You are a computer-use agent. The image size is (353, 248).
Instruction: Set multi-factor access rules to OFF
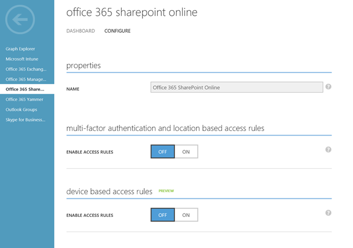point(162,151)
